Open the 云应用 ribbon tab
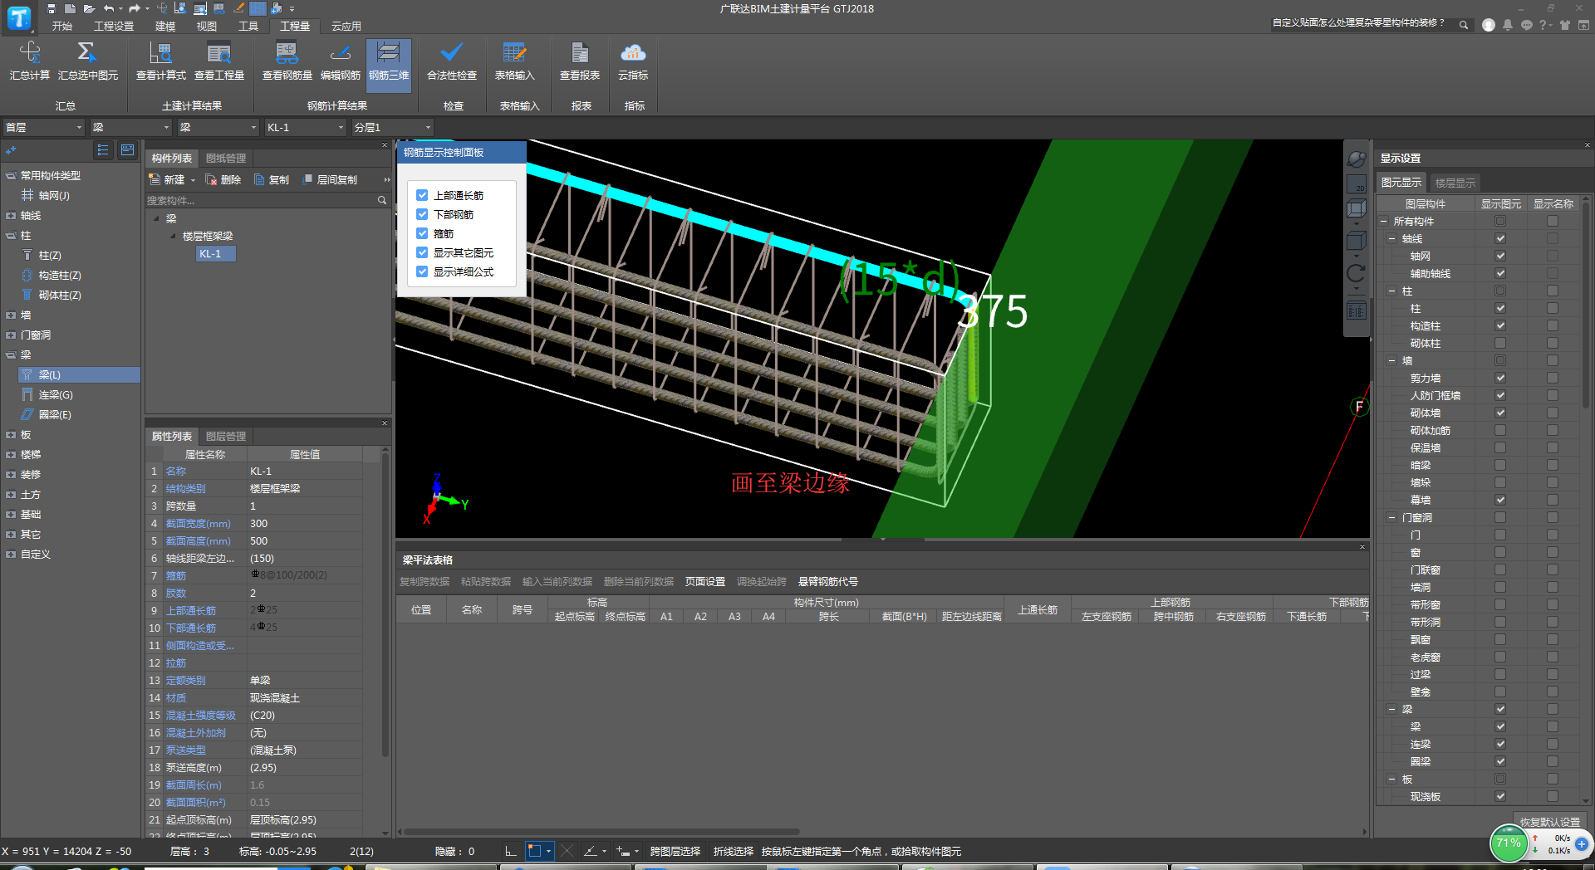The image size is (1595, 870). [x=346, y=26]
